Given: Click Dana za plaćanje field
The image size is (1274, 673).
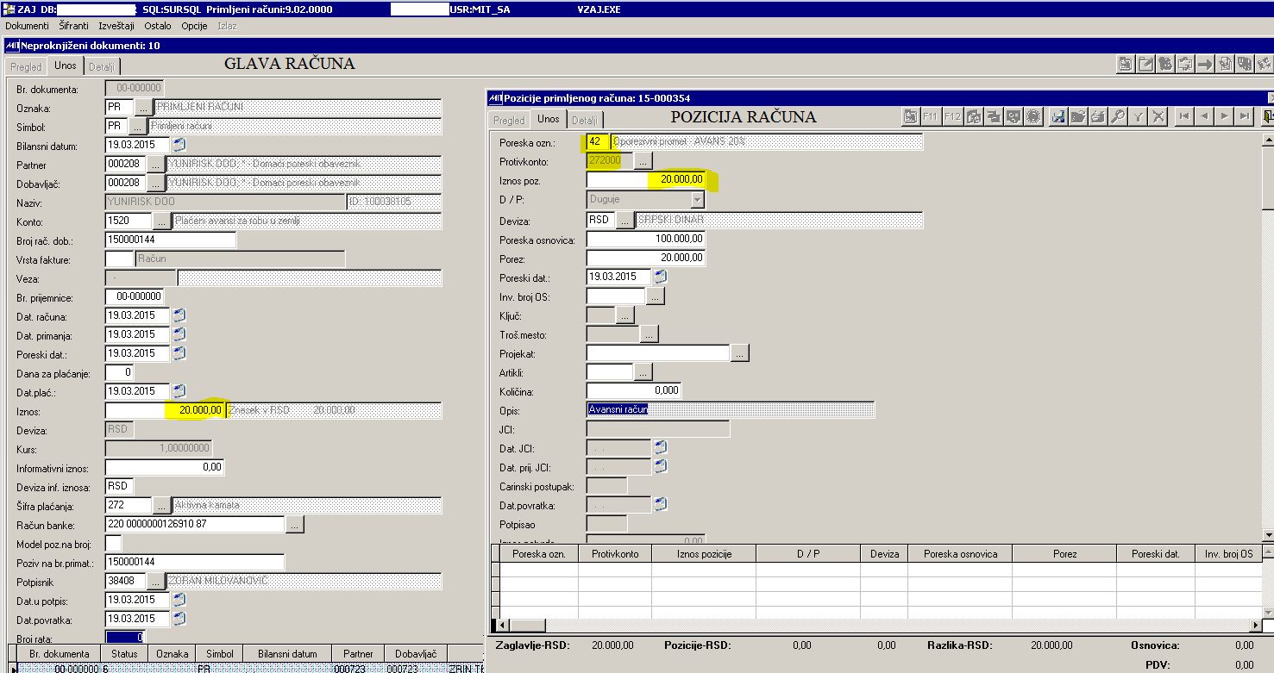Looking at the screenshot, I should pos(119,372).
